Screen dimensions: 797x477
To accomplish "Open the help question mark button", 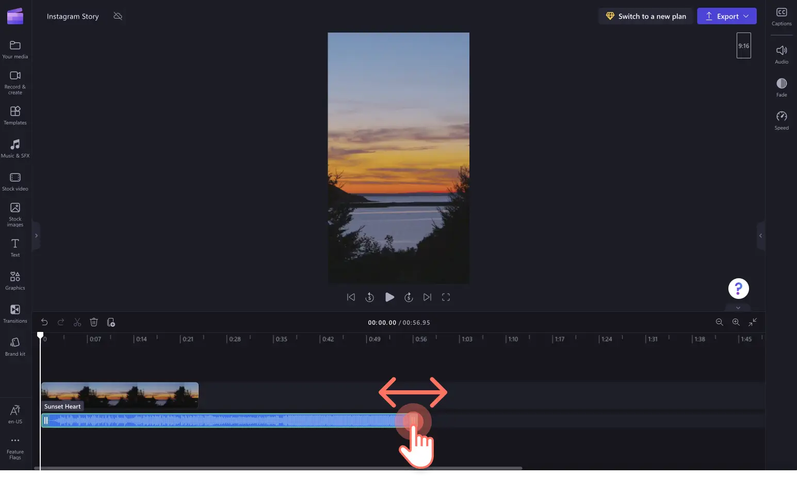I will pos(738,289).
